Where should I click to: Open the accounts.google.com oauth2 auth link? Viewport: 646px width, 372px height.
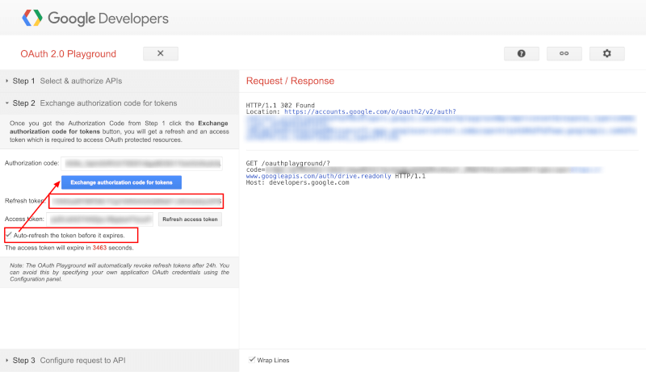(x=370, y=111)
